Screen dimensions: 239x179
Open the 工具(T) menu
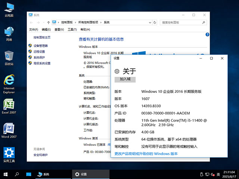click(x=72, y=29)
